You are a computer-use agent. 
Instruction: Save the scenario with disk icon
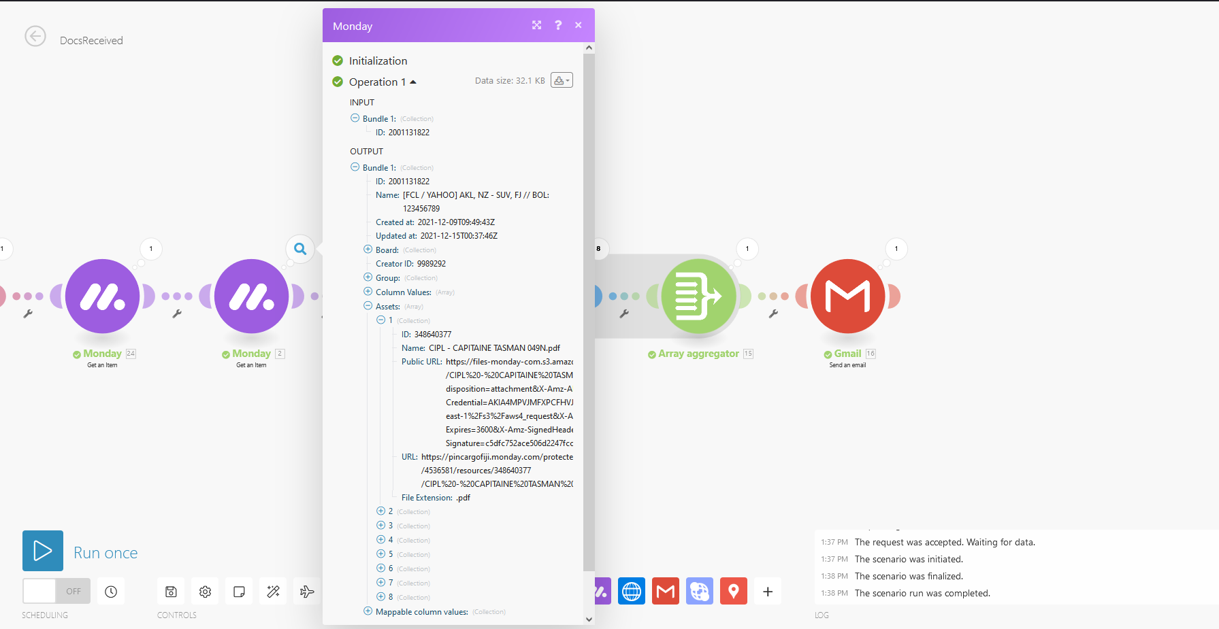tap(171, 592)
